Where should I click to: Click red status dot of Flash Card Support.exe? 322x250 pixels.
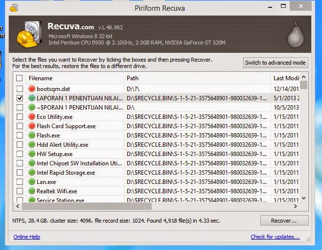[x=32, y=126]
